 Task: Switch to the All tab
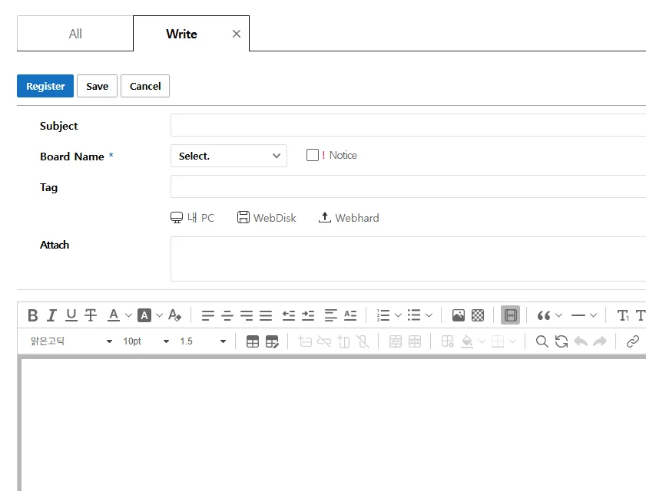(x=75, y=34)
